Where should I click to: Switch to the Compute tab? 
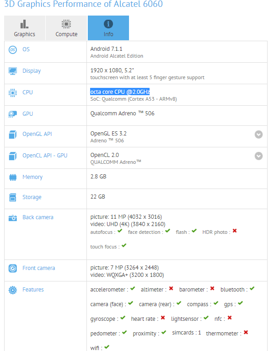66,28
